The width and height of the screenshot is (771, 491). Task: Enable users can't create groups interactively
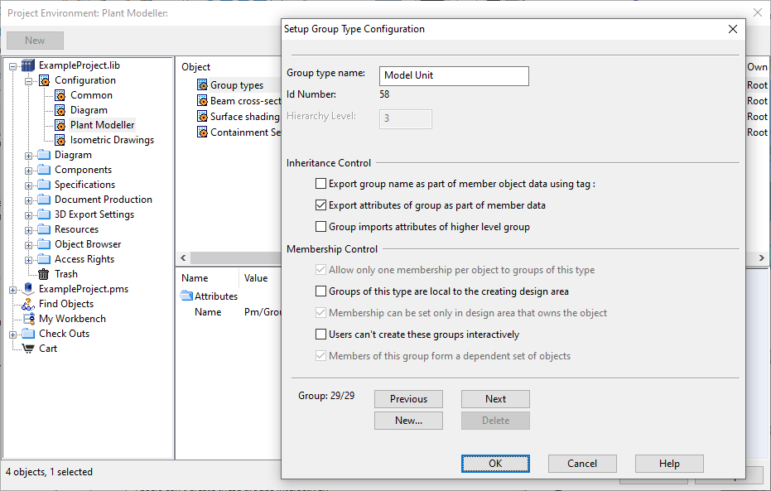point(321,335)
